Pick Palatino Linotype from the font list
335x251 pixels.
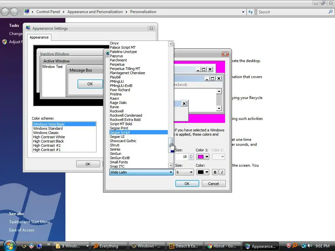[x=138, y=52]
